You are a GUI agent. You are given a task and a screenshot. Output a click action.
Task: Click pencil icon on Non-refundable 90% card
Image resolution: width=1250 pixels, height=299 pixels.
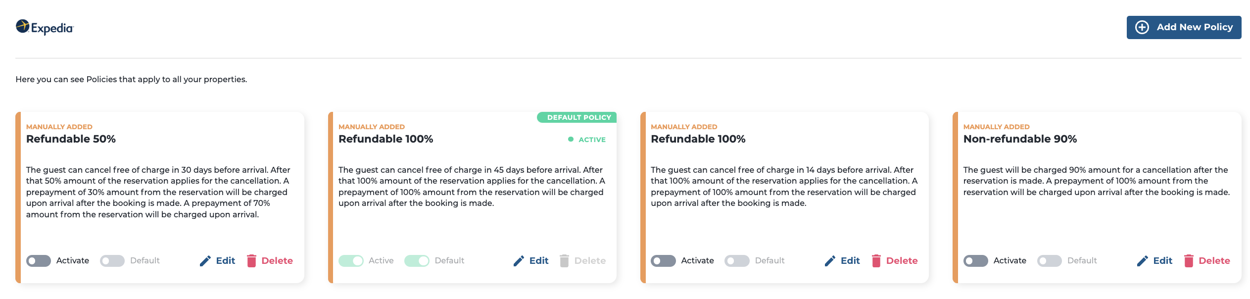pyautogui.click(x=1143, y=261)
